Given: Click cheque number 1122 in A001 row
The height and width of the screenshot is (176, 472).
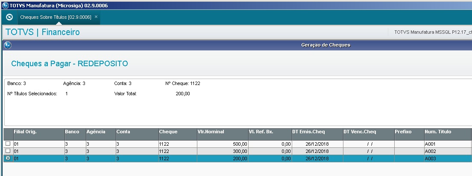Looking at the screenshot, I should [178, 144].
